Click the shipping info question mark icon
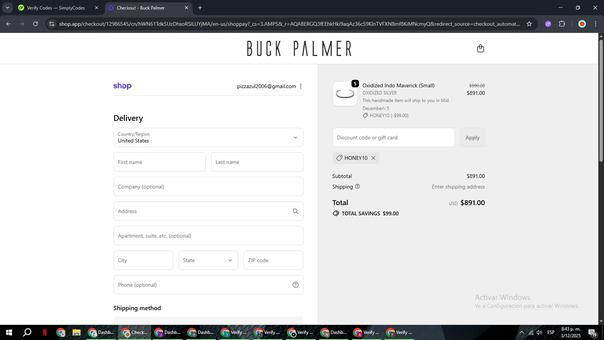Screen dimensions: 604x340 coord(358,187)
